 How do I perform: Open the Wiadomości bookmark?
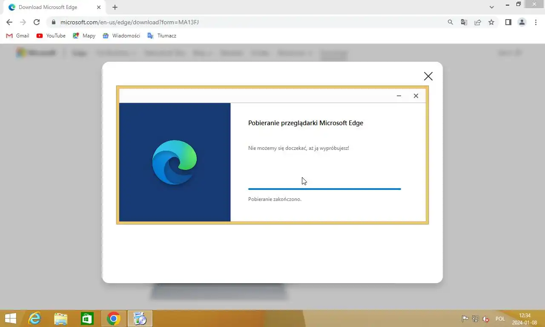(x=121, y=36)
